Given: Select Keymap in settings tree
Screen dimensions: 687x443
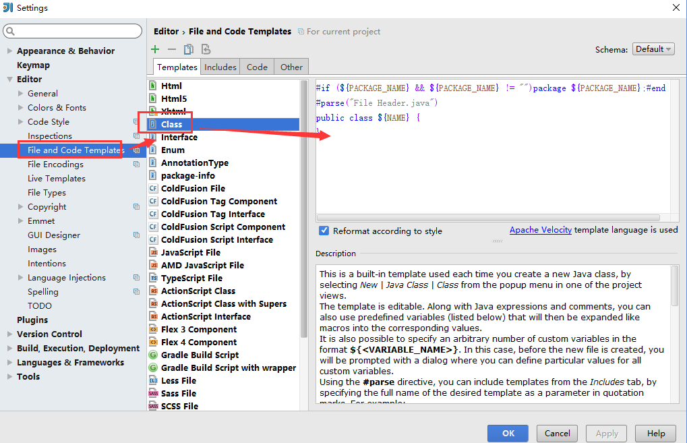Looking at the screenshot, I should [x=33, y=65].
